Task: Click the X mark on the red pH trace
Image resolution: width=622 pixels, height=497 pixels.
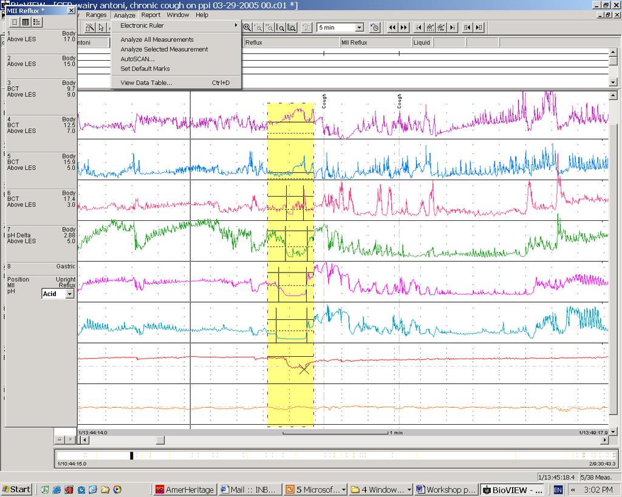Action: point(304,369)
